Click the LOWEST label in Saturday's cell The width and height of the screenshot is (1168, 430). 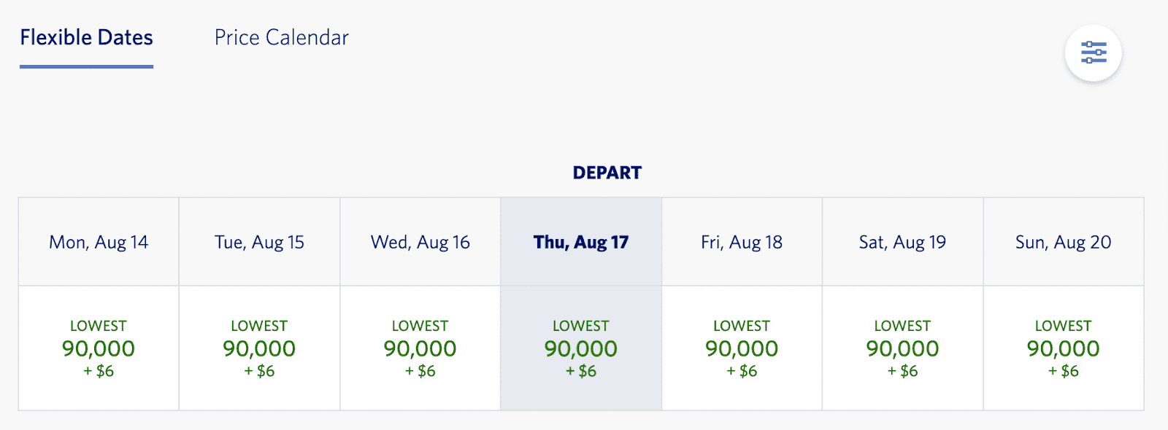(x=902, y=326)
